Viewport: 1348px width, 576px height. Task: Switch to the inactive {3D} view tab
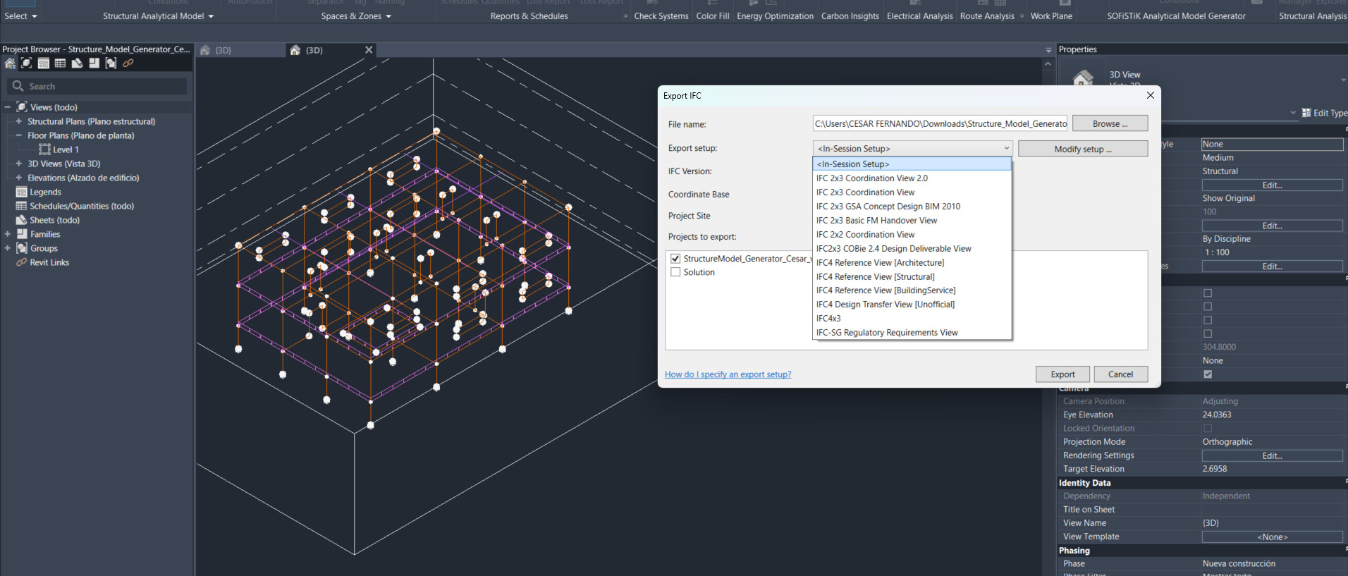click(240, 50)
